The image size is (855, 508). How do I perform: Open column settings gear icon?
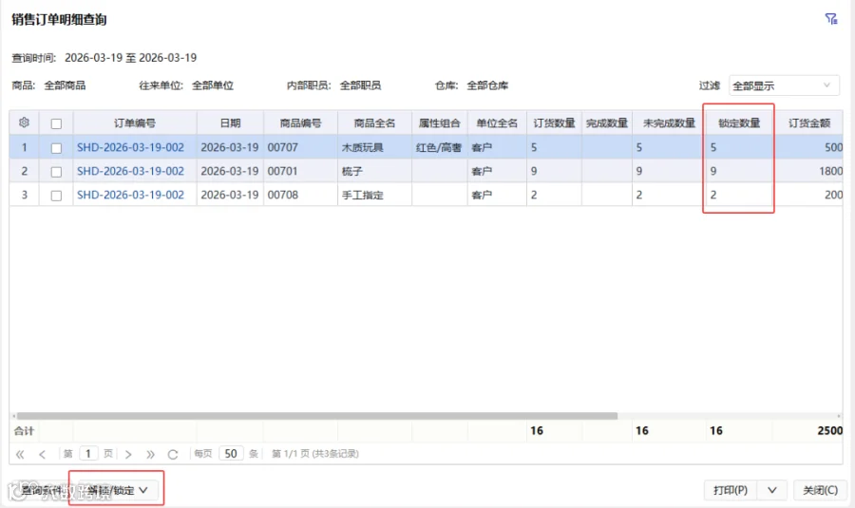[24, 122]
